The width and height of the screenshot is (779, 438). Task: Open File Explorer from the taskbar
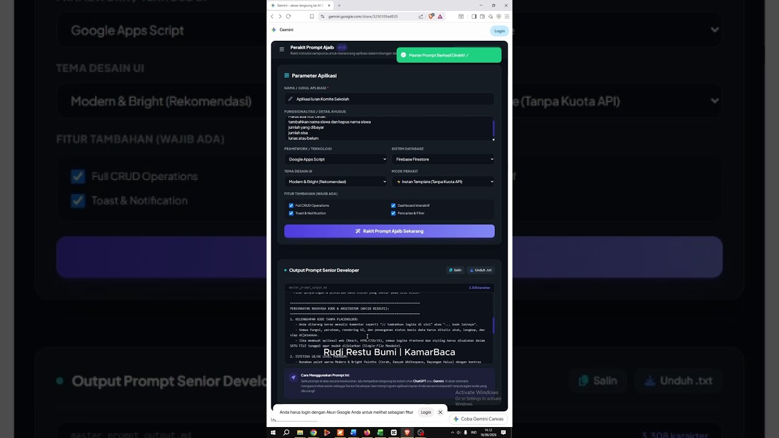[x=300, y=433]
